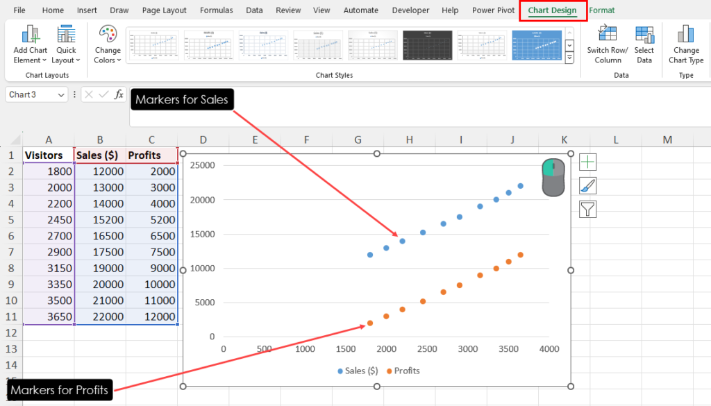
Task: Select the second chart style thumbnail
Action: [x=208, y=45]
